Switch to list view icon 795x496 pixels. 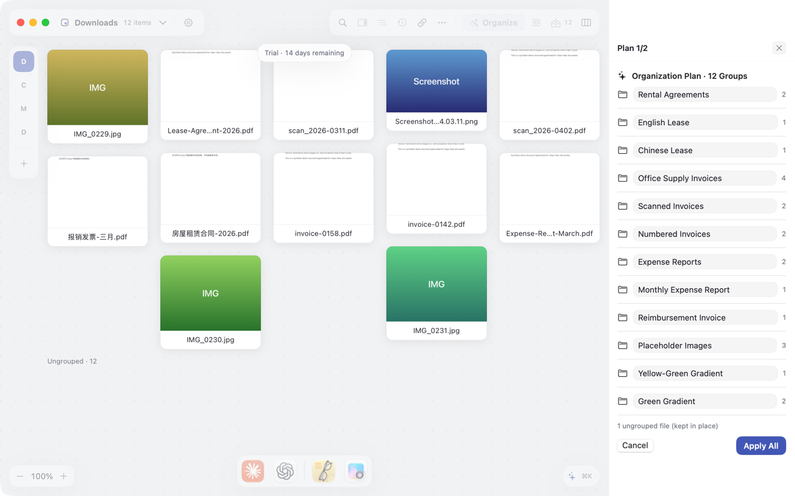(x=382, y=23)
